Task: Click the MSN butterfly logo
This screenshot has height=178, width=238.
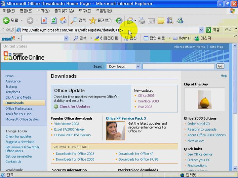Action: point(8,38)
